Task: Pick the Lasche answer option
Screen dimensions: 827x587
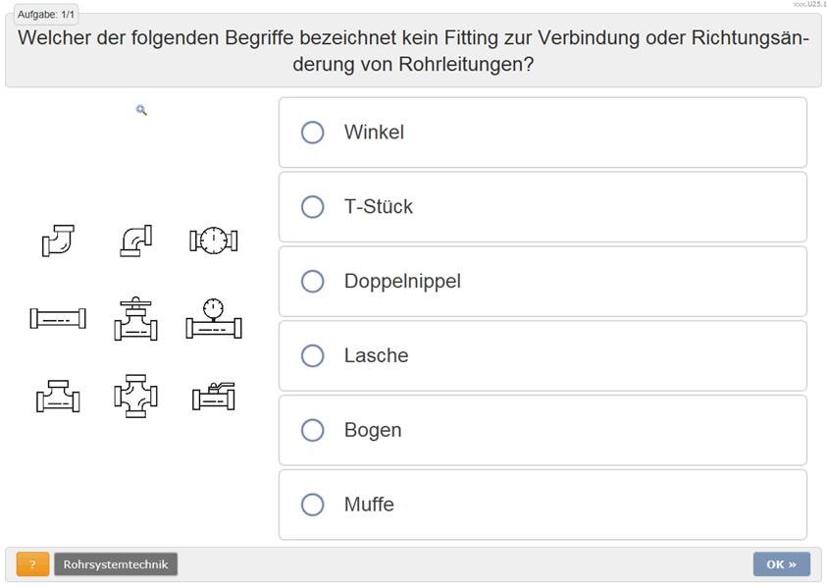Action: (x=313, y=356)
